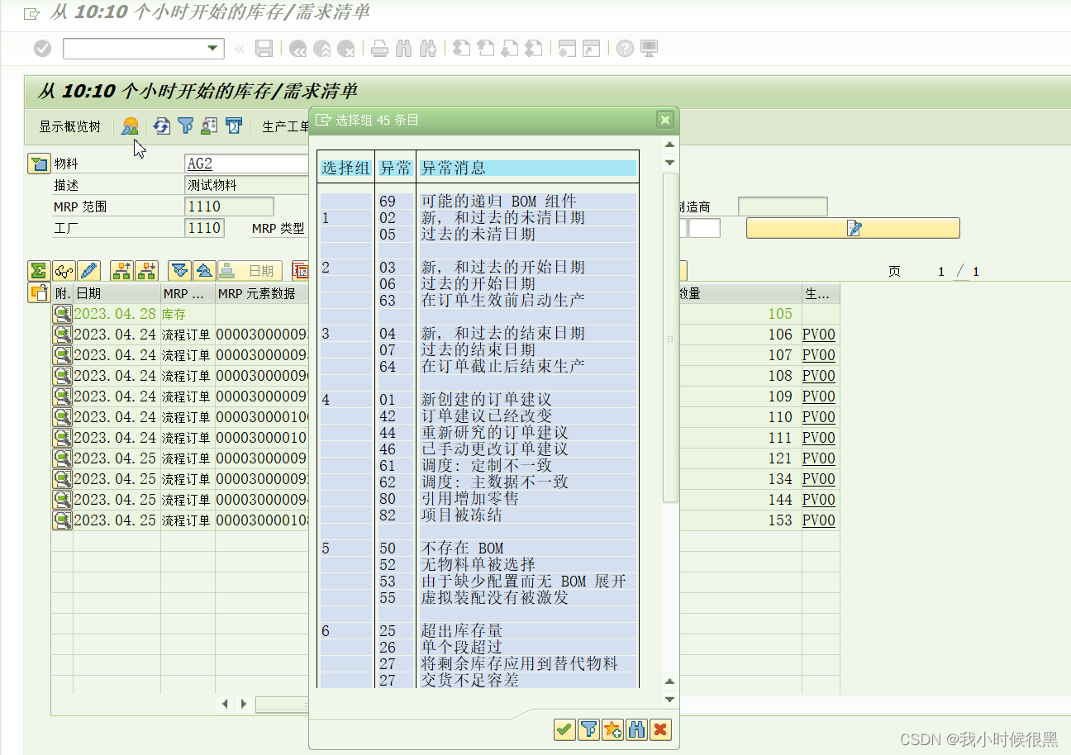
Task: Click the table horizontal scroll left arrow
Action: pos(226,704)
